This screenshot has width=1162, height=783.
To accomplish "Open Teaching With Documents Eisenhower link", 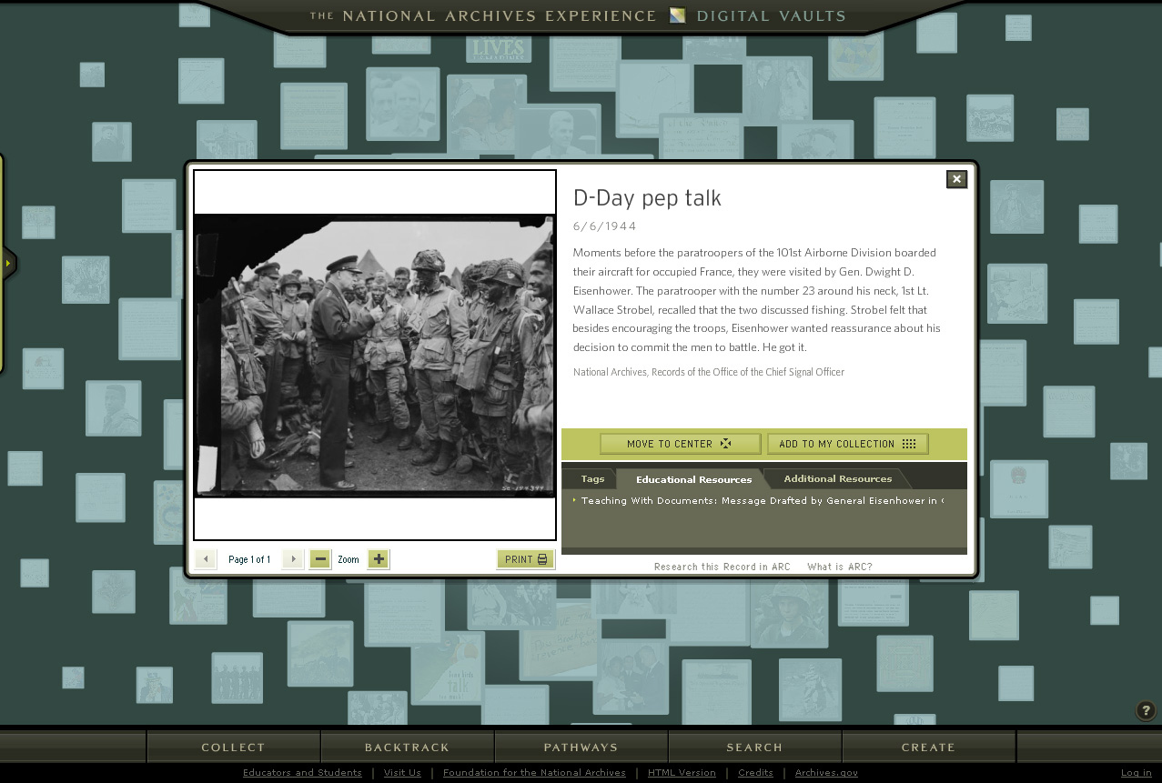I will click(x=762, y=501).
